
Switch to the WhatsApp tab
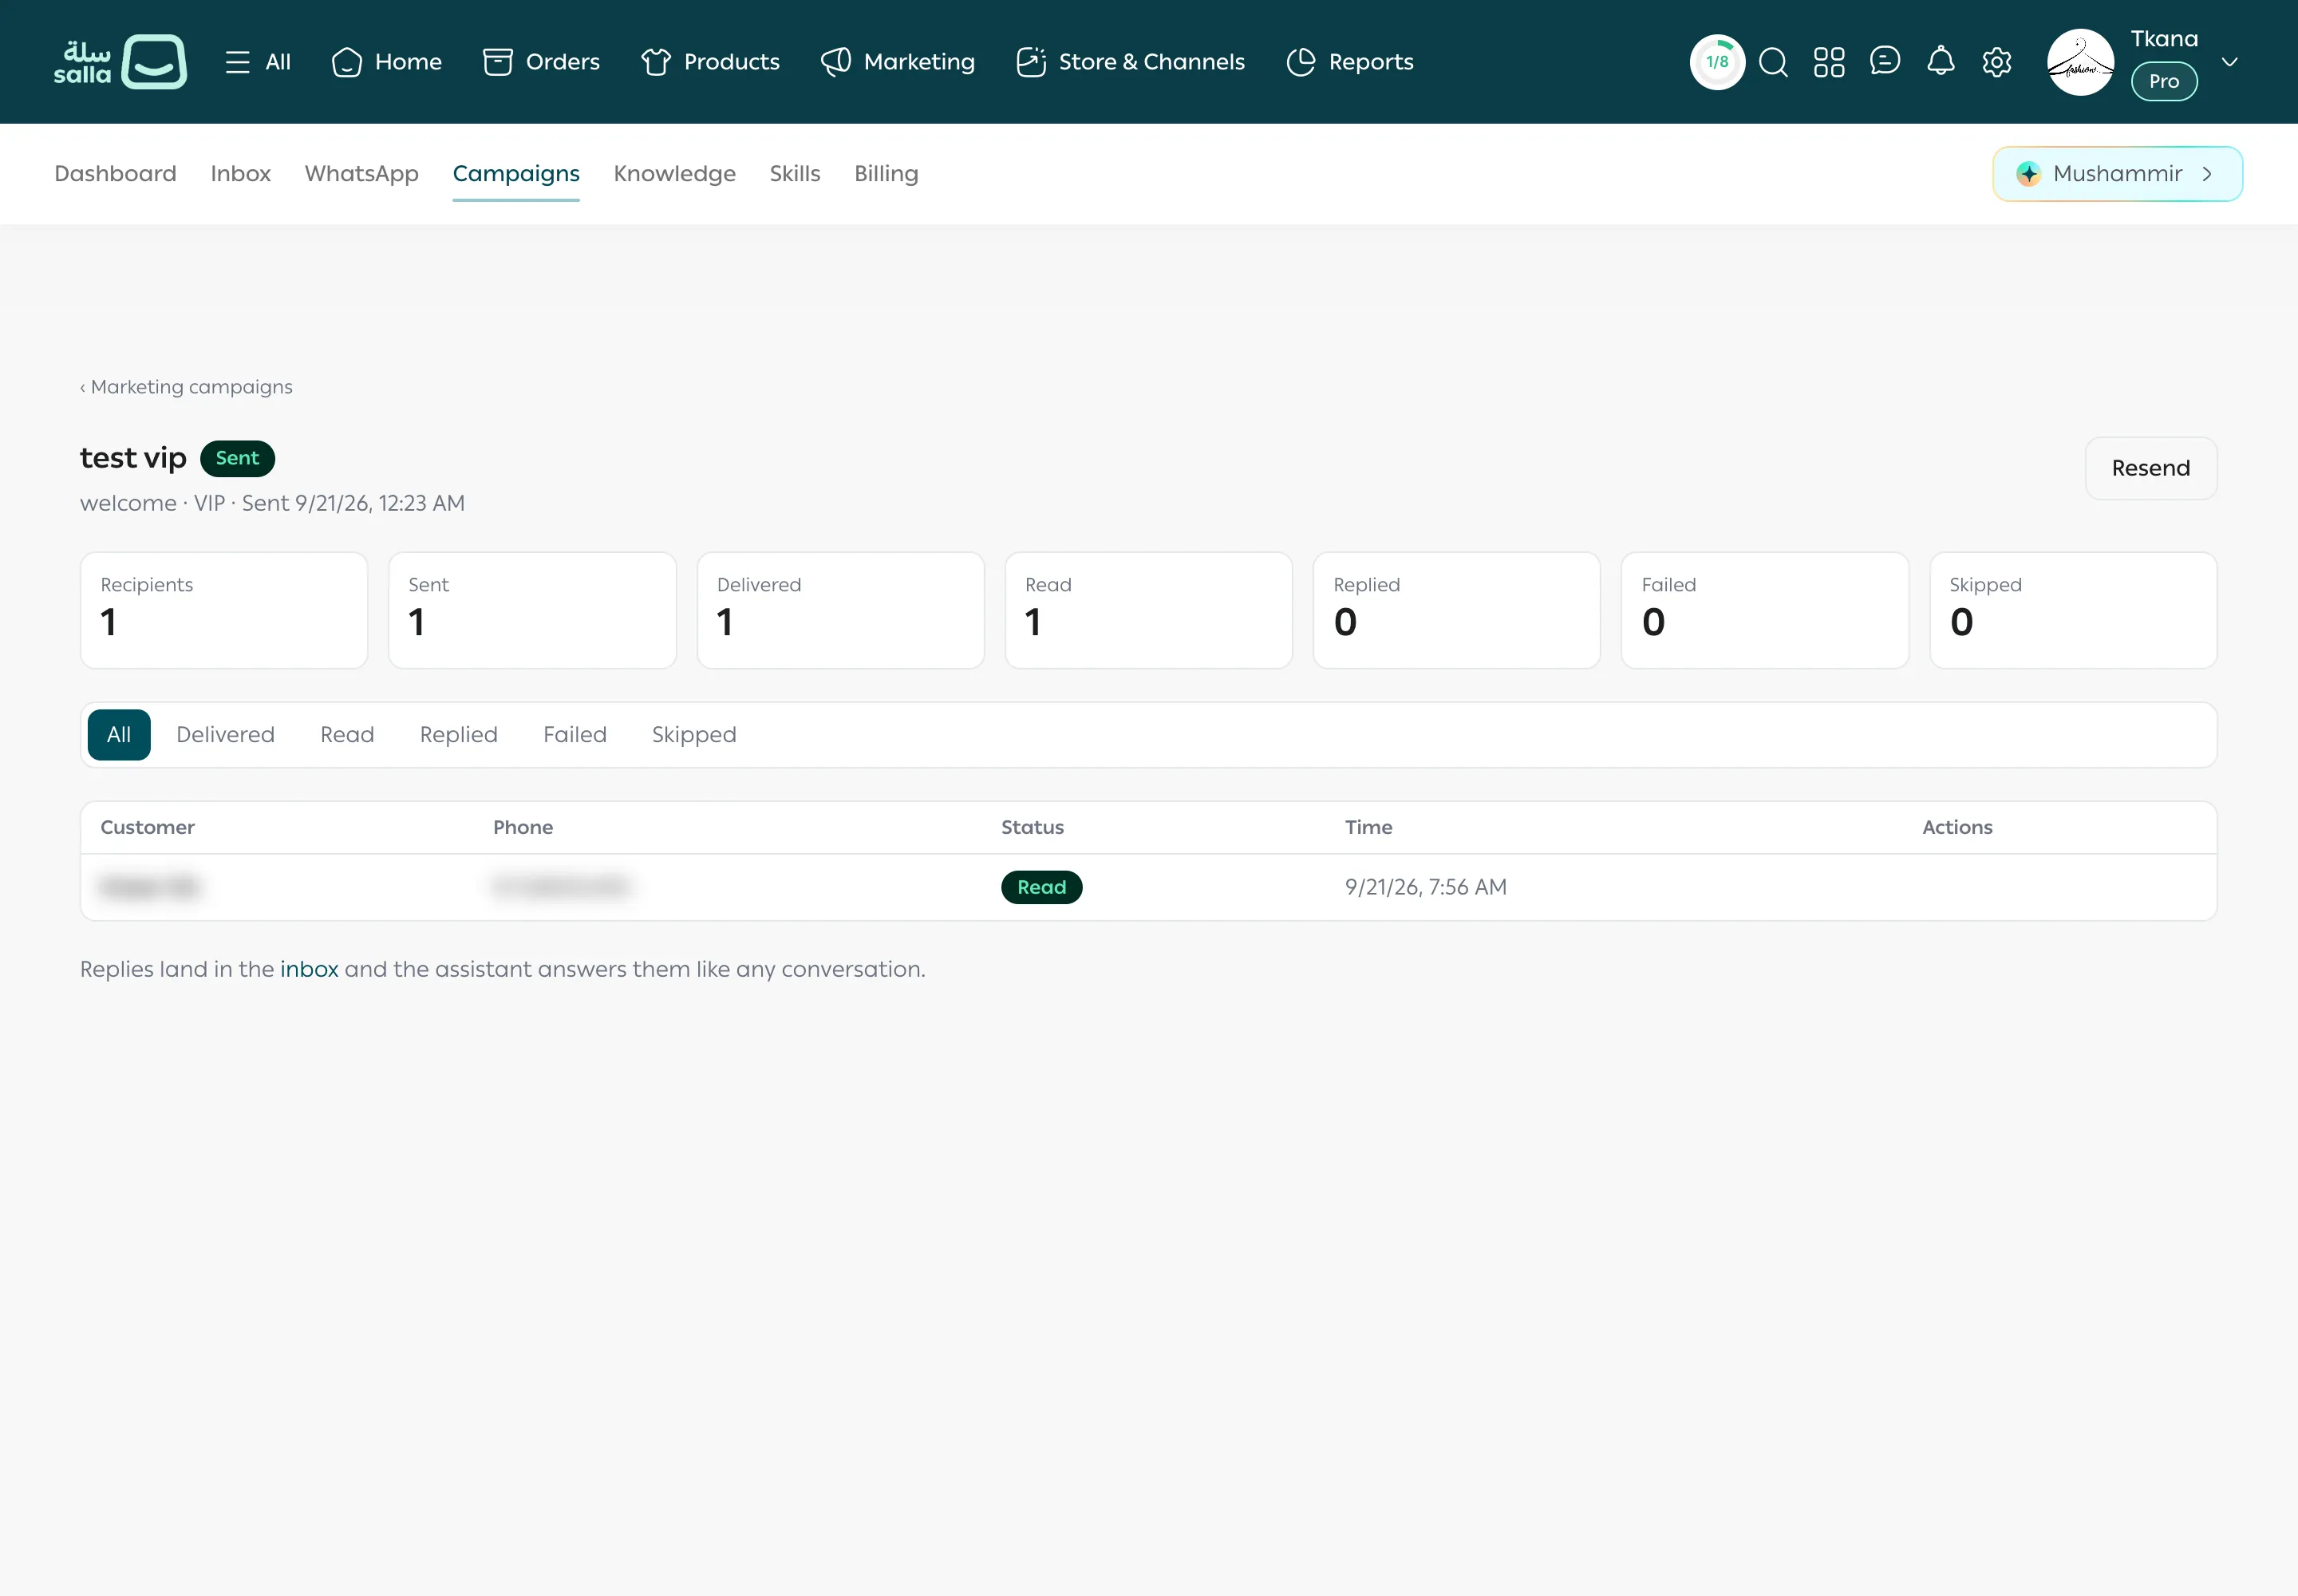coord(361,173)
